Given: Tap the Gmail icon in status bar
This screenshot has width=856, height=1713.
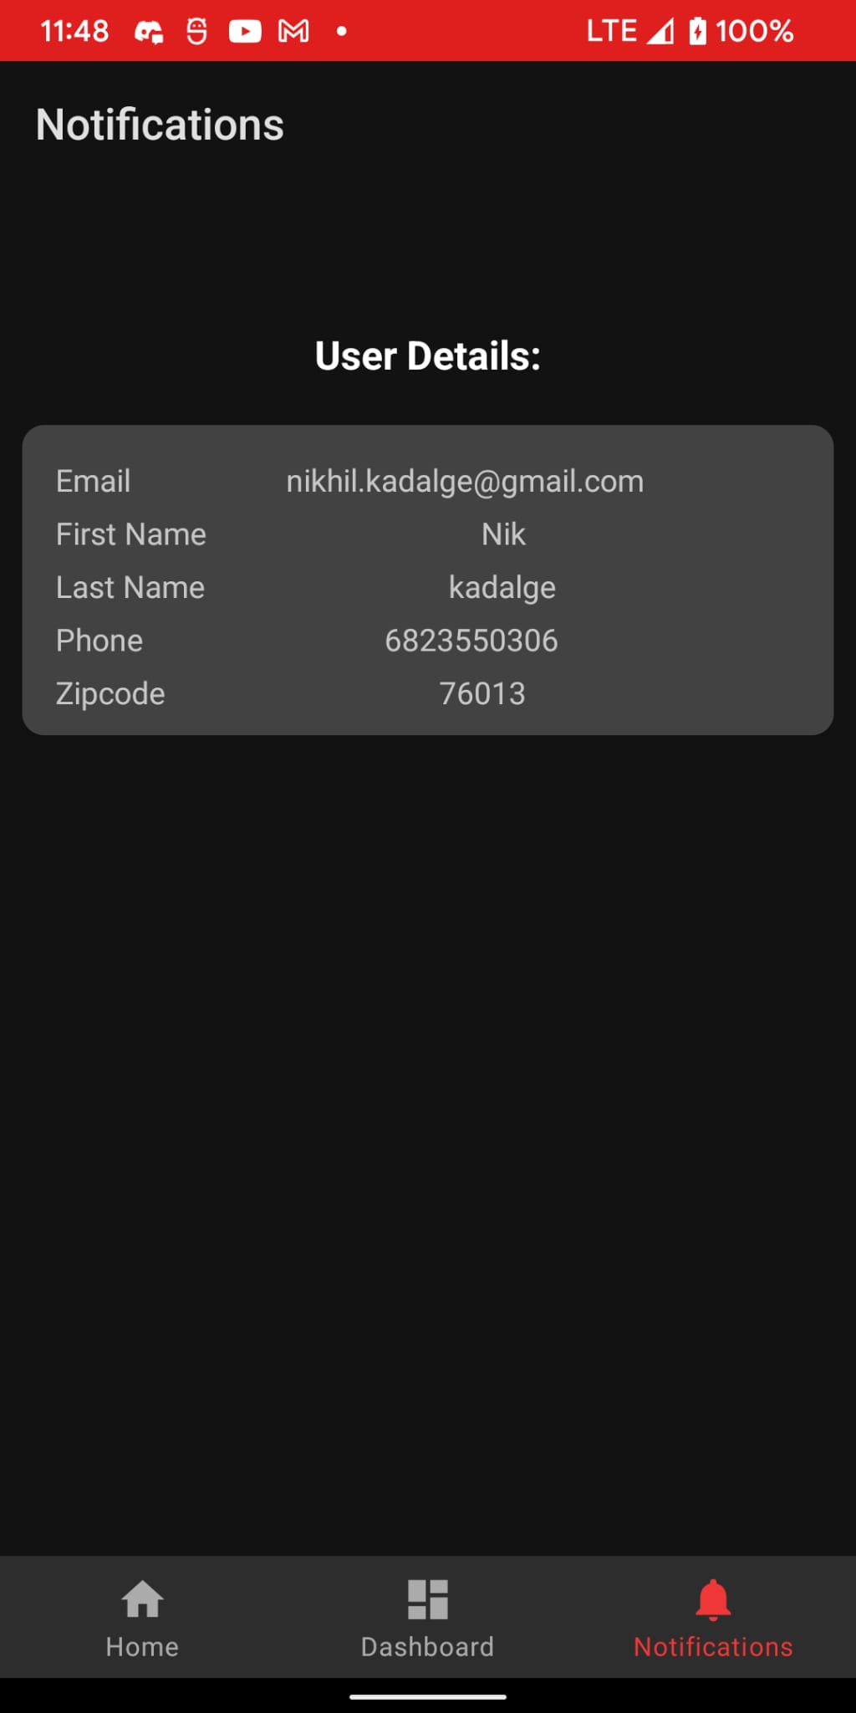Looking at the screenshot, I should 293,32.
